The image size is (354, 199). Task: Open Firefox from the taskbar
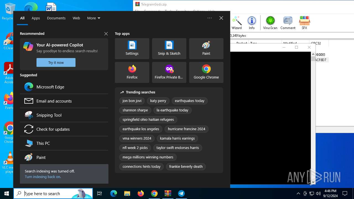pyautogui.click(x=141, y=193)
